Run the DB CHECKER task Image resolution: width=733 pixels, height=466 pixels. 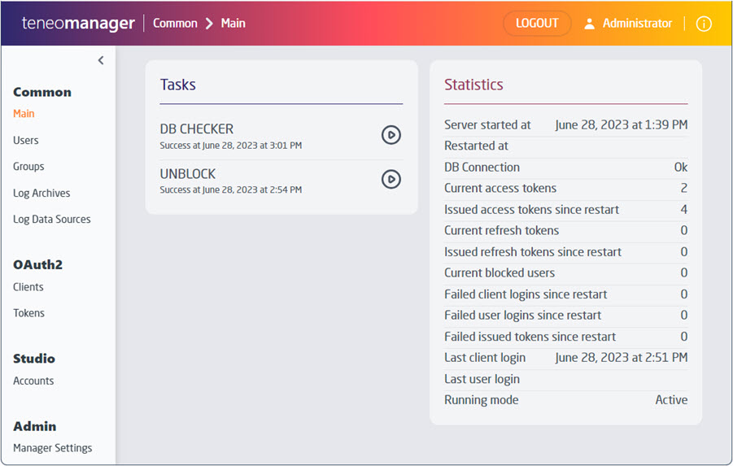pyautogui.click(x=390, y=135)
